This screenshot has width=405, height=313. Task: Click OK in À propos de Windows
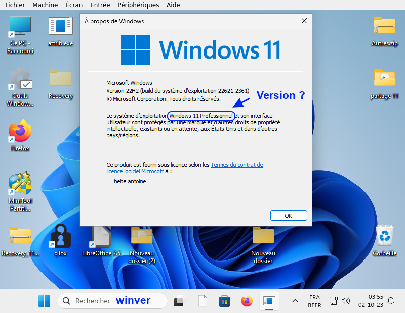click(x=289, y=216)
